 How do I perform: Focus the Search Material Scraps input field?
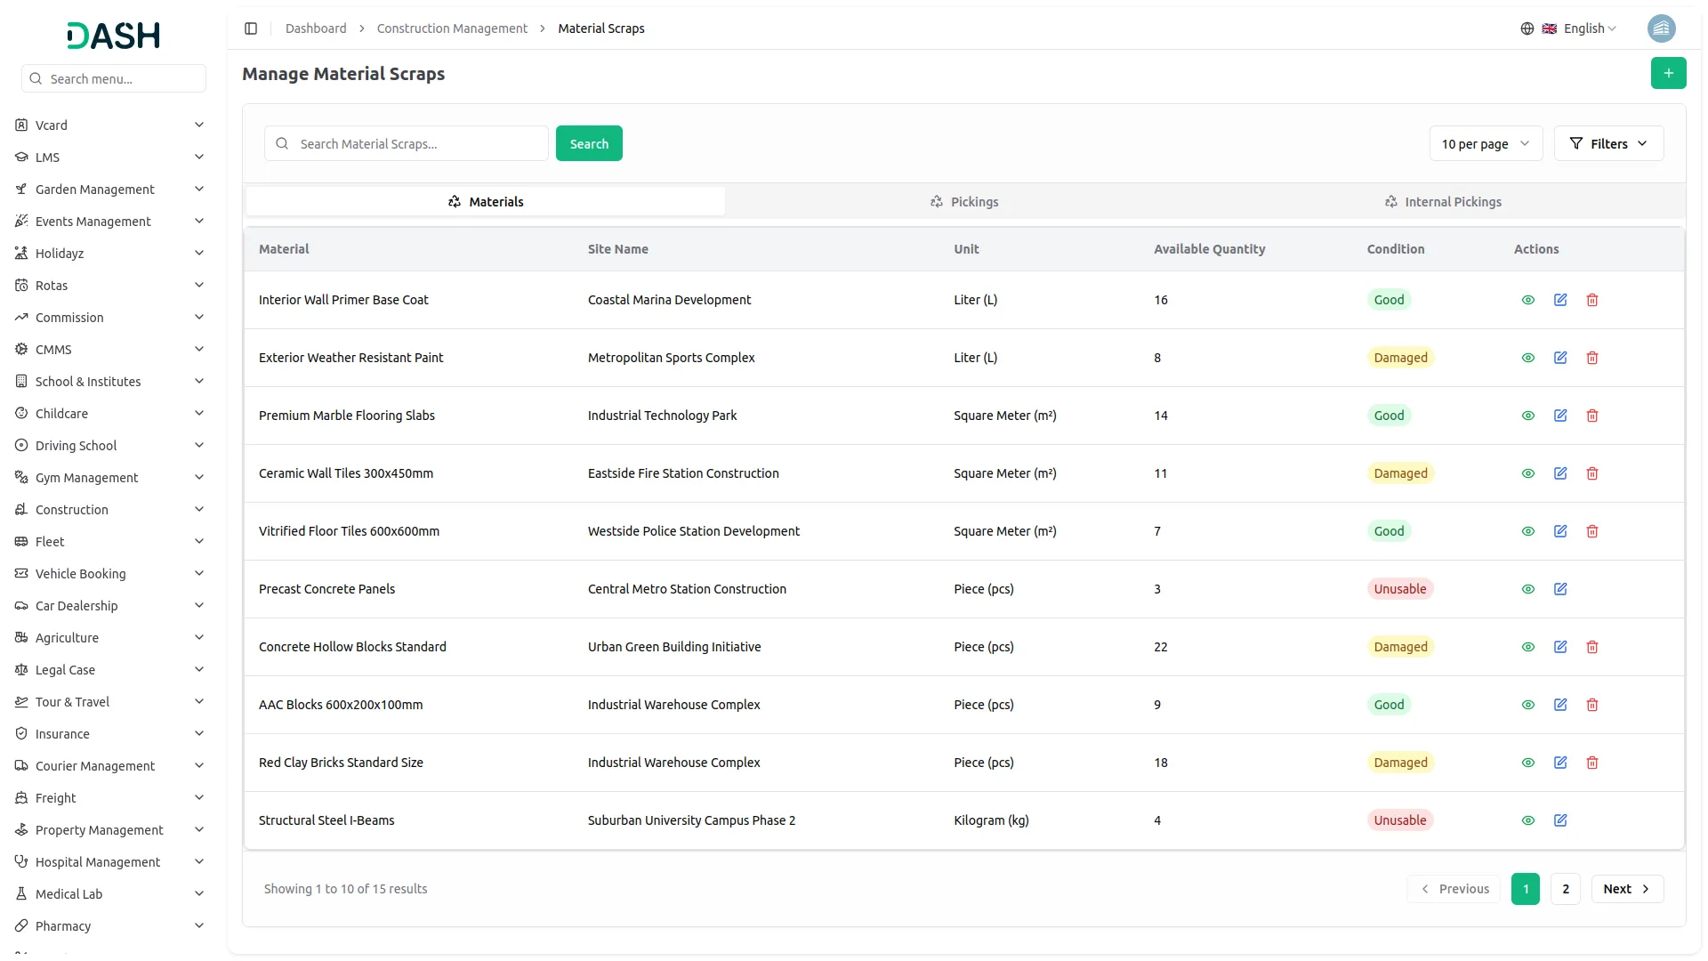point(407,143)
